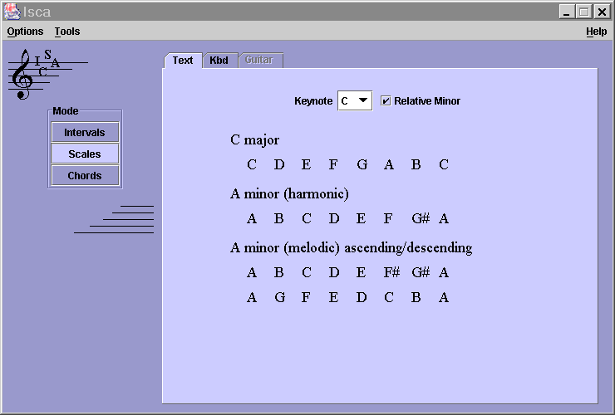615x415 pixels.
Task: Select the Scales mode button
Action: (85, 154)
